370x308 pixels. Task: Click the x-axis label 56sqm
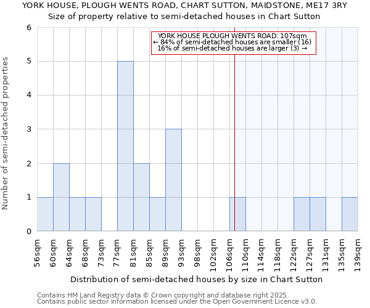coord(37,253)
